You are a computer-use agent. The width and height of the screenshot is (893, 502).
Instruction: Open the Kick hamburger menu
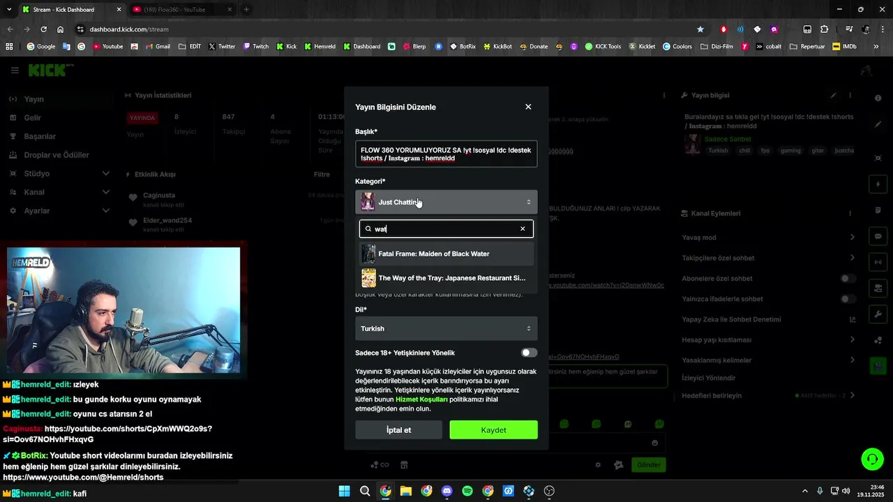pos(15,70)
